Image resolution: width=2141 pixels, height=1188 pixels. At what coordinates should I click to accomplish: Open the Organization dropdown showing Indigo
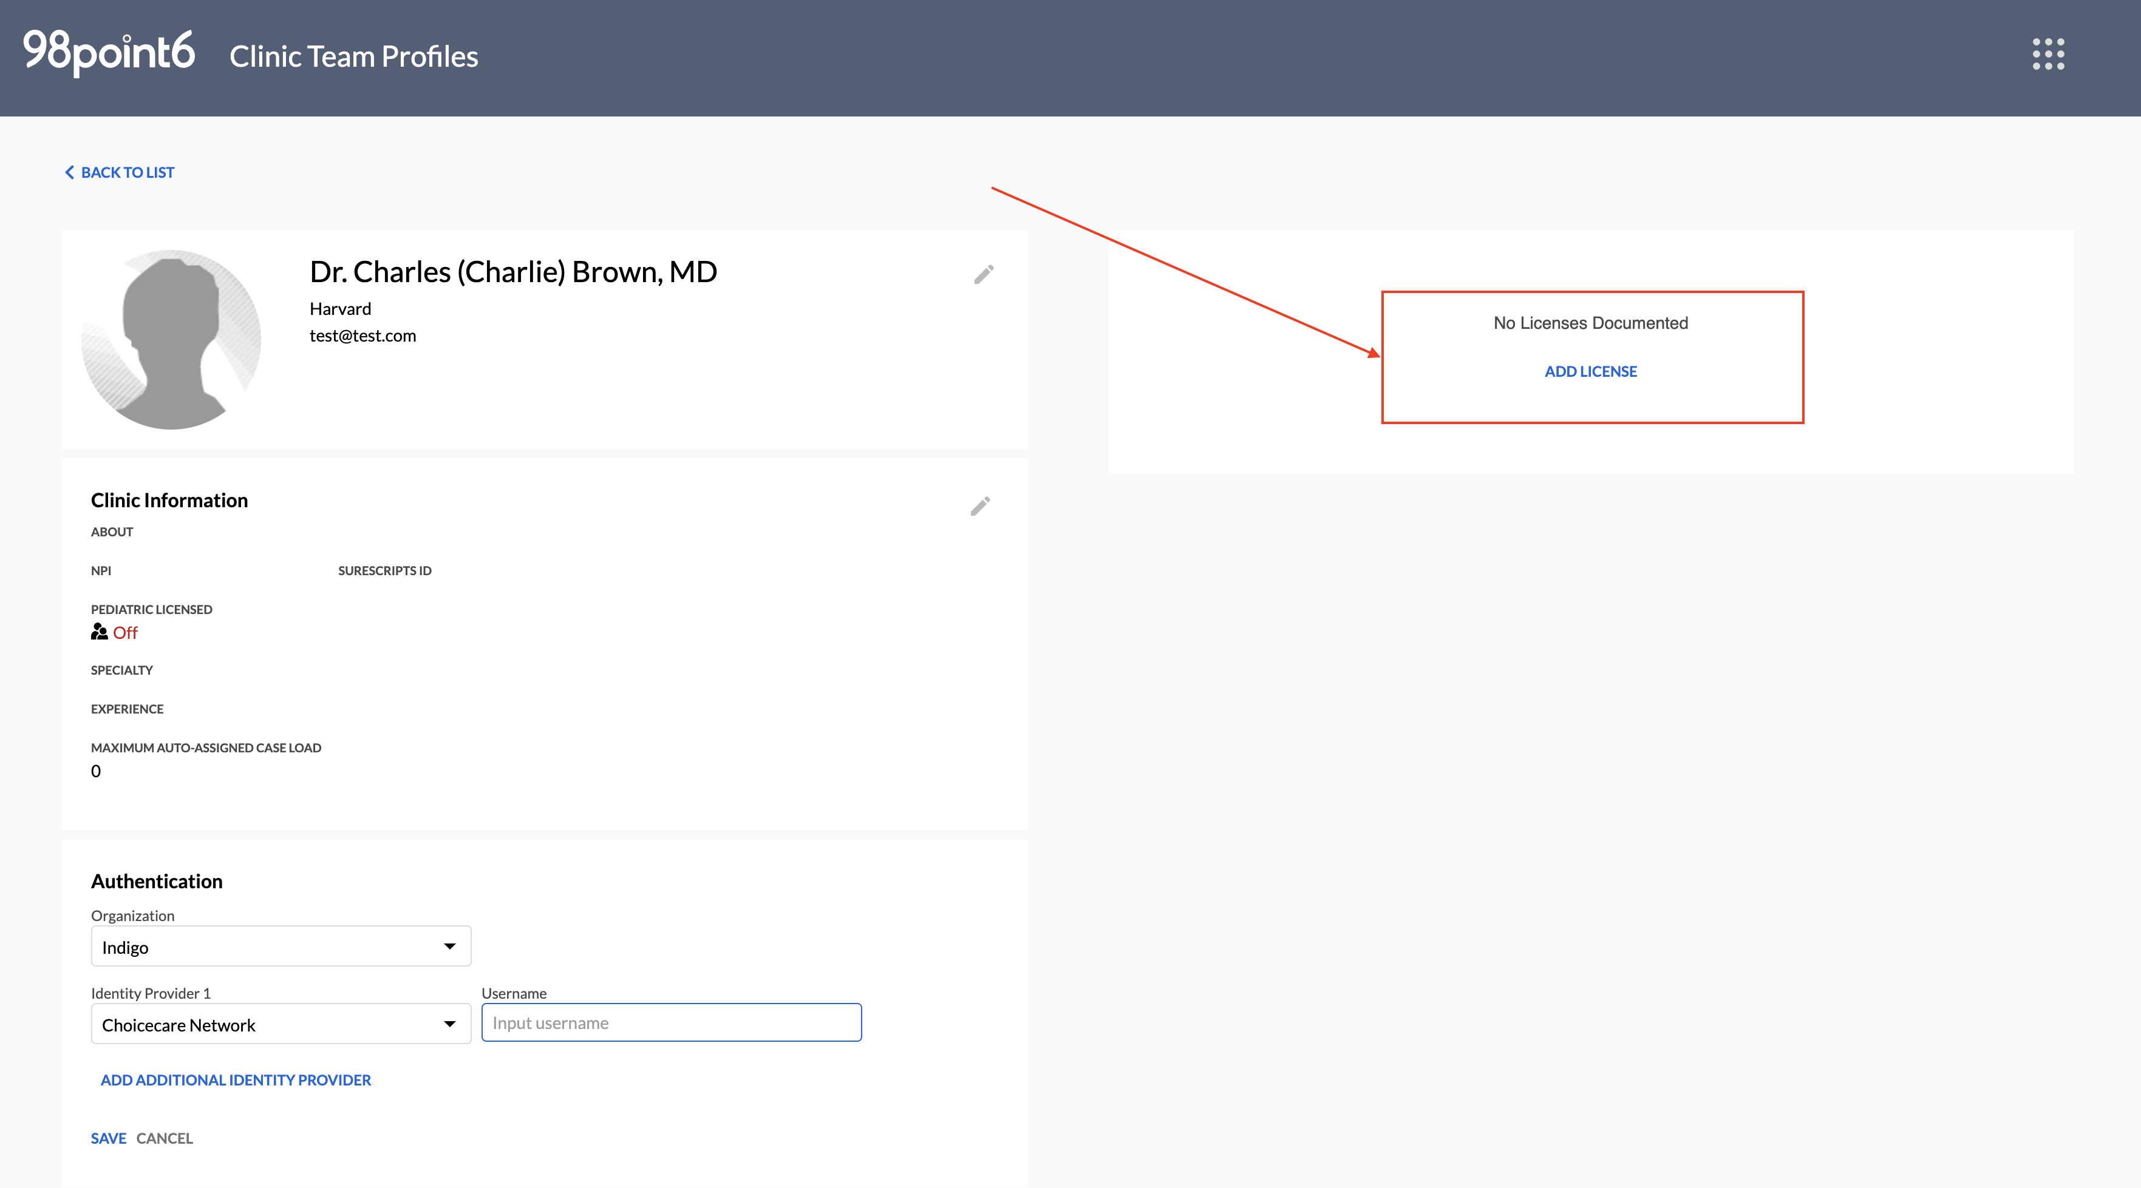tap(281, 947)
